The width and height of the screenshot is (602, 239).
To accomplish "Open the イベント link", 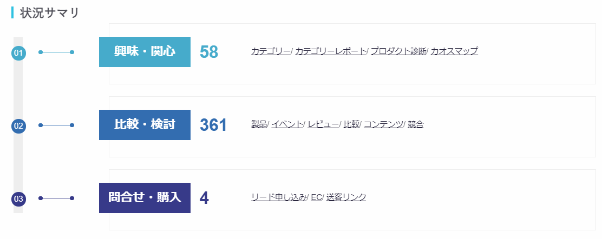I will (x=287, y=124).
